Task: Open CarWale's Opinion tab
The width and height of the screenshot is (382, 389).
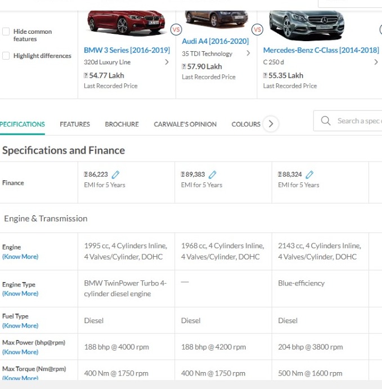Action: 185,124
